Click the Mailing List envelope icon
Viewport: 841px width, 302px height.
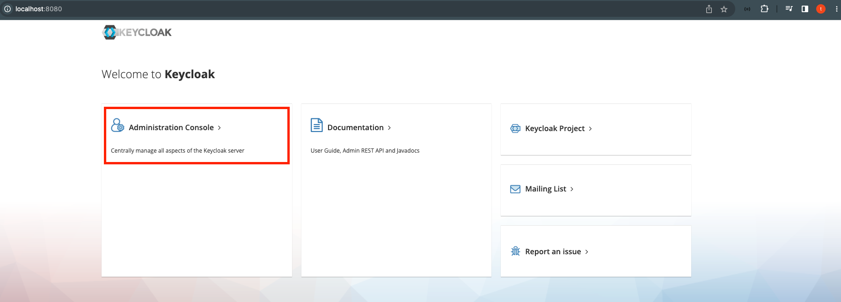(515, 189)
